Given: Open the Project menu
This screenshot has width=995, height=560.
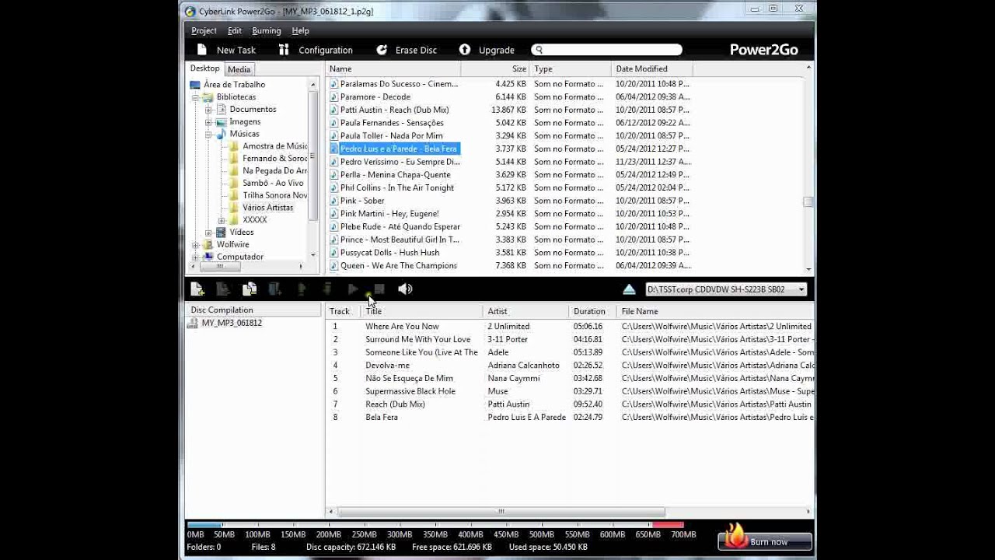Looking at the screenshot, I should pyautogui.click(x=204, y=30).
